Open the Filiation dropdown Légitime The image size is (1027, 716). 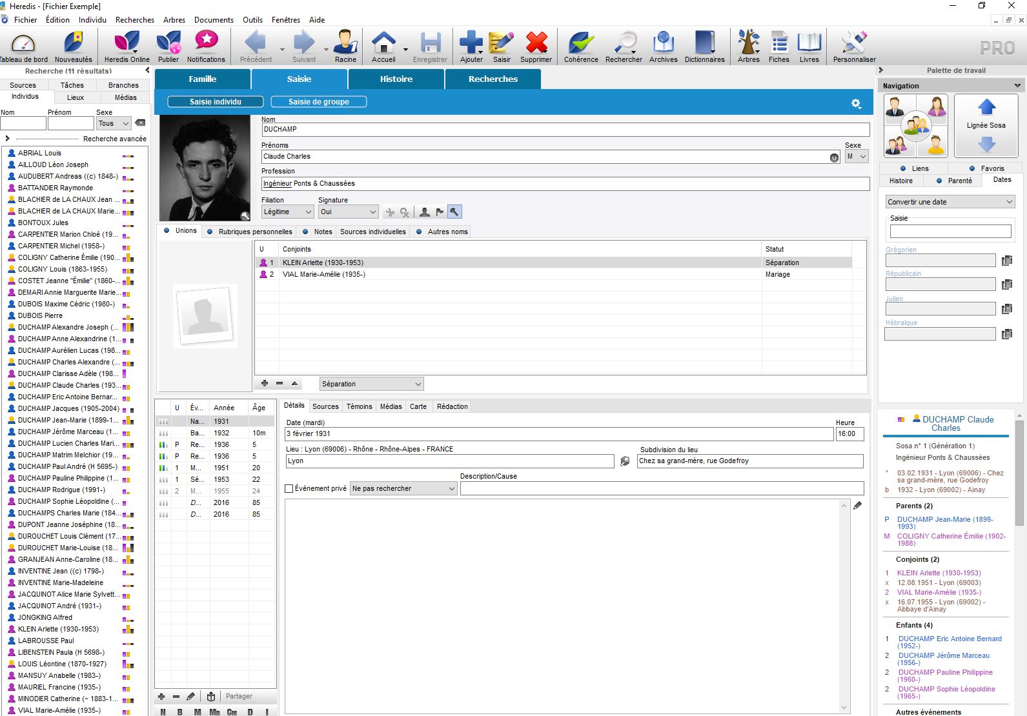pyautogui.click(x=287, y=212)
